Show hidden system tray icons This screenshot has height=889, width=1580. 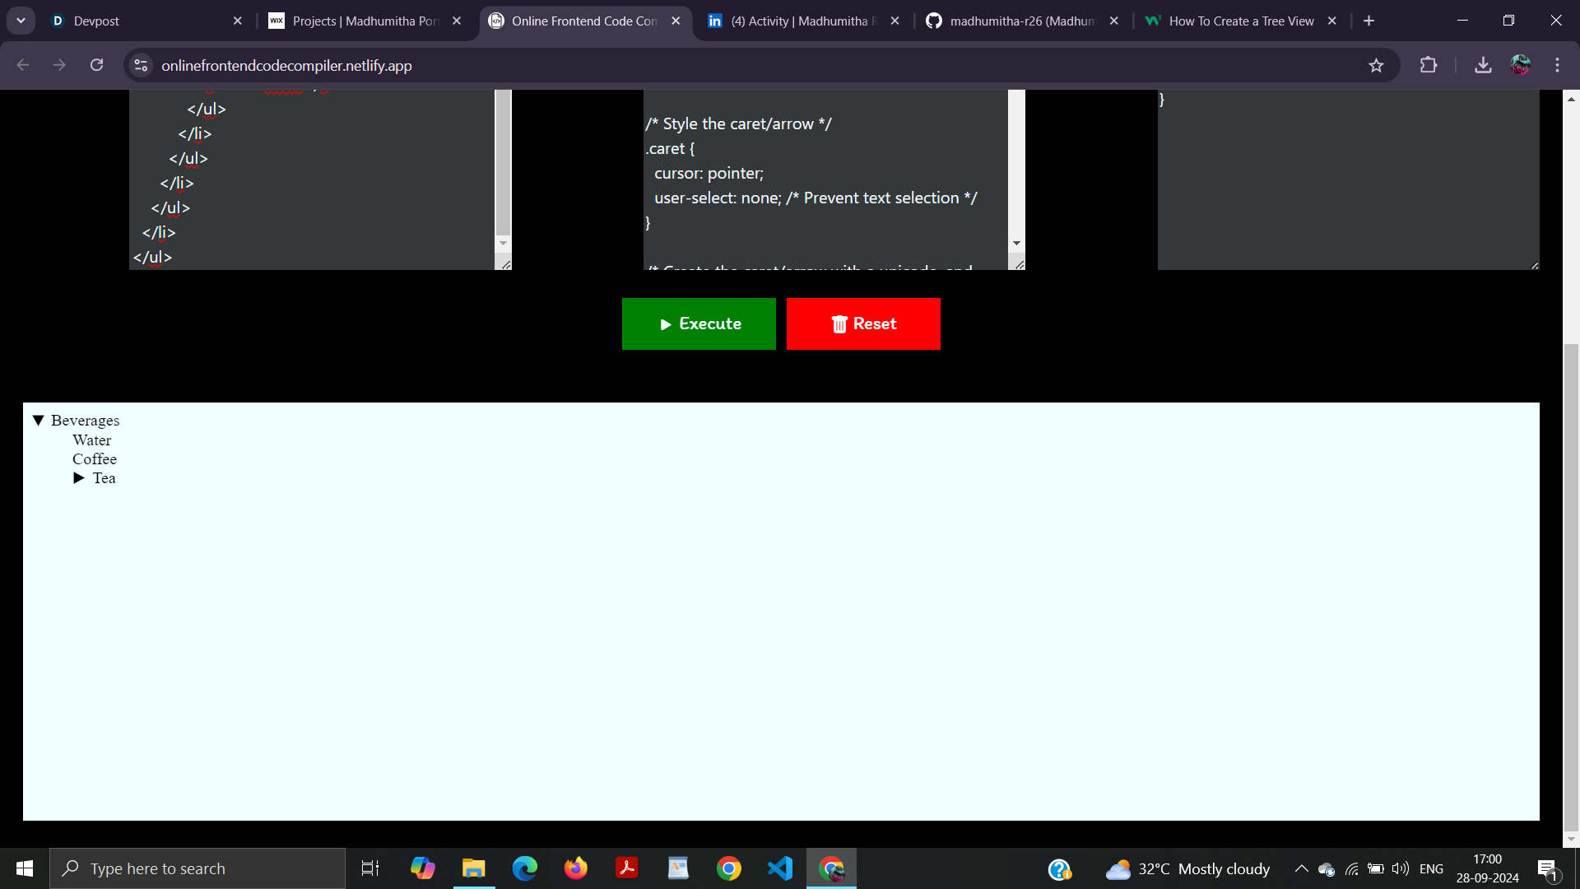click(1301, 868)
